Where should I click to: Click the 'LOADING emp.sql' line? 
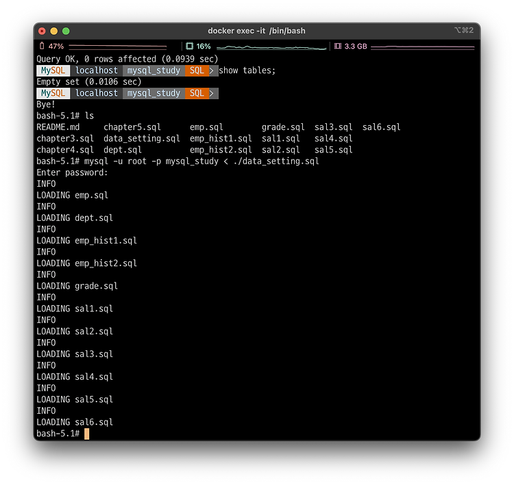click(x=72, y=196)
